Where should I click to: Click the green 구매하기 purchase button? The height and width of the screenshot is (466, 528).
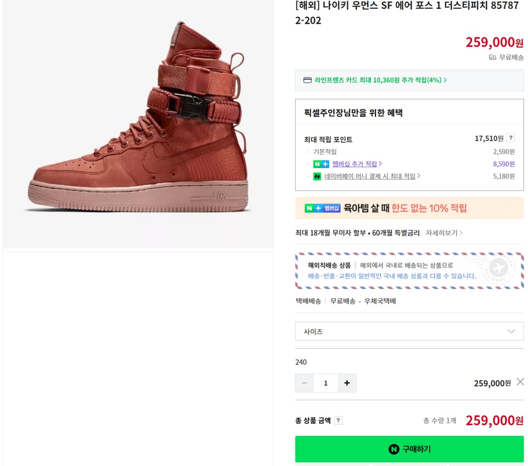point(409,449)
